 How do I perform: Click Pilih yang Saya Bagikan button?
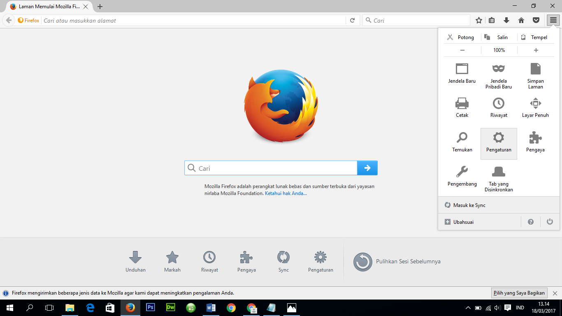519,293
